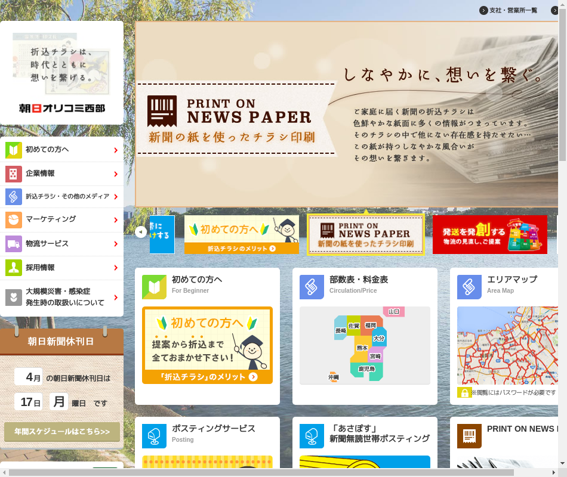
Task: Open 初めての方へ in sidebar menu
Action: [61, 150]
